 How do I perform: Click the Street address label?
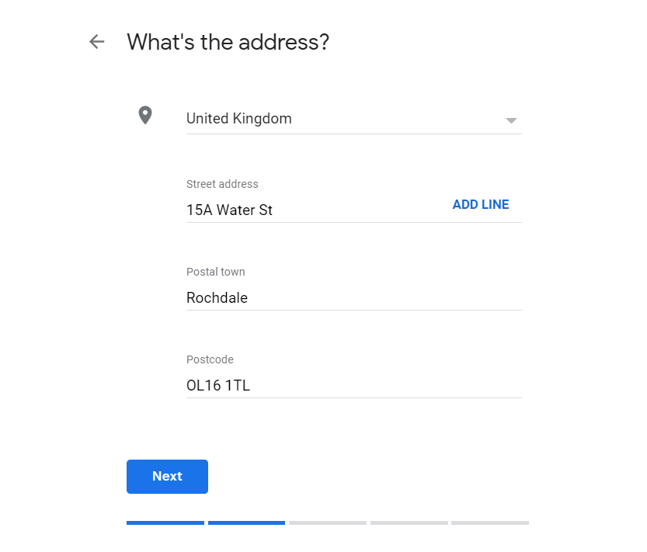(x=222, y=184)
